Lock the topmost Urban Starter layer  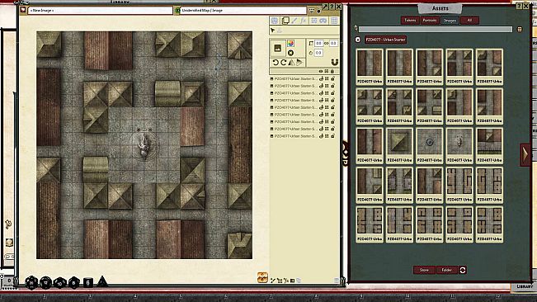coord(332,78)
